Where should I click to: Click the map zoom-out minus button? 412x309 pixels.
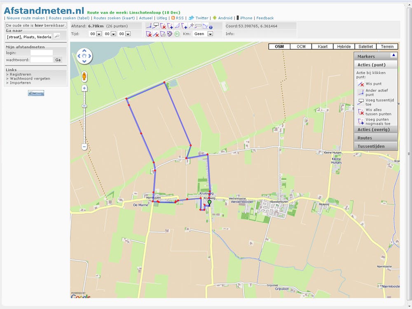point(84,147)
